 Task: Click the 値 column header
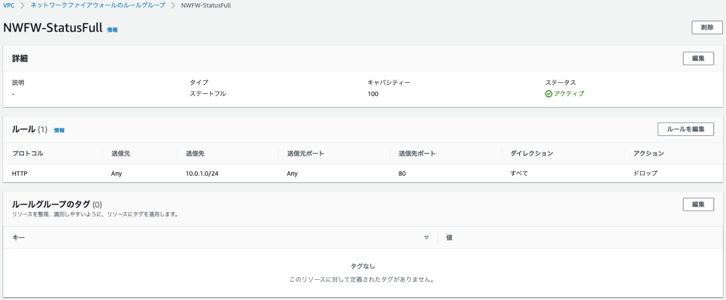pyautogui.click(x=449, y=237)
